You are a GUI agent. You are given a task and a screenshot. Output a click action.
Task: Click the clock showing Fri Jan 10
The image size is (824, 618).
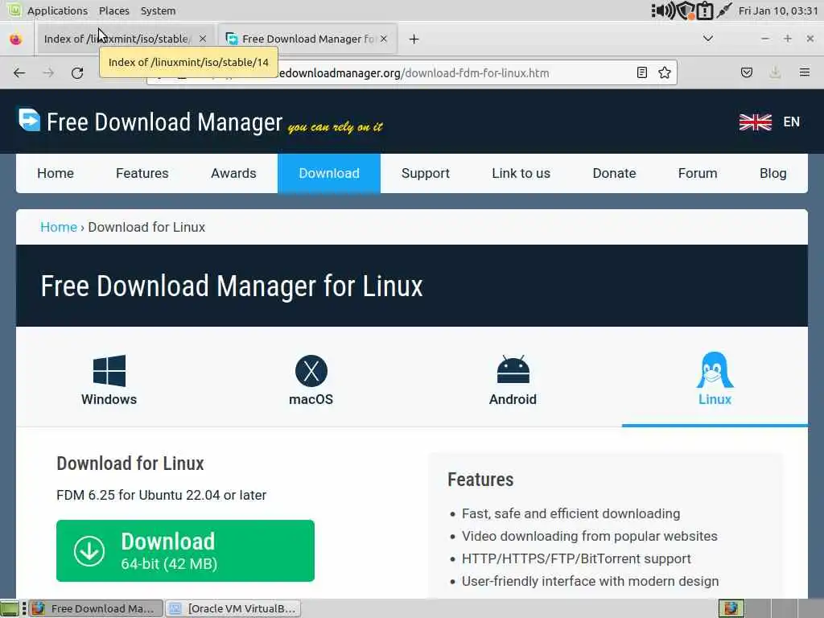pos(778,10)
